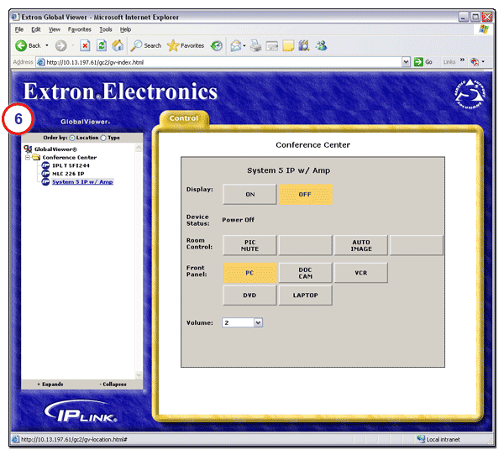
Task: Select Order by Location radio button
Action: [x=71, y=138]
